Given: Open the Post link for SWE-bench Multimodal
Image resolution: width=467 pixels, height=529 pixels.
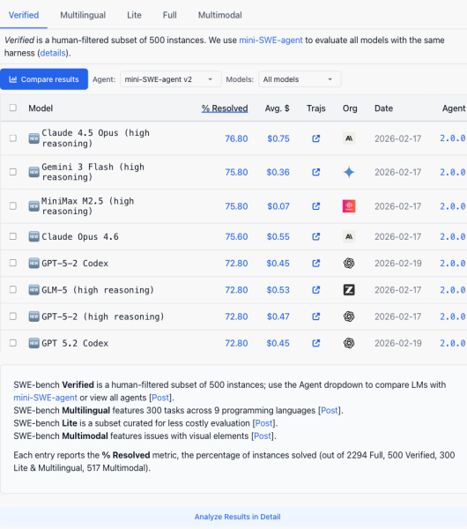Looking at the screenshot, I should coord(263,436).
